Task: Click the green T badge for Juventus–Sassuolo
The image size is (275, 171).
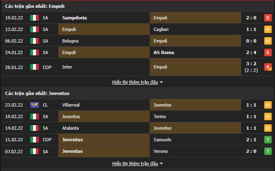Action: (x=268, y=140)
